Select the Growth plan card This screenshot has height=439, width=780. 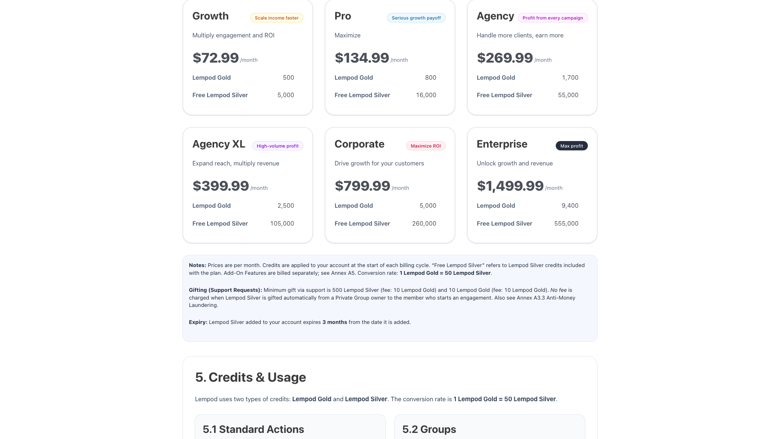point(247,57)
